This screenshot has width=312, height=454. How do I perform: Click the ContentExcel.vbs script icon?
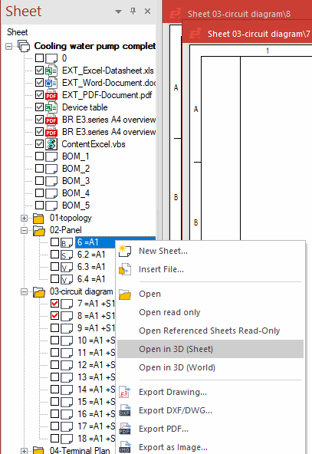[51, 144]
